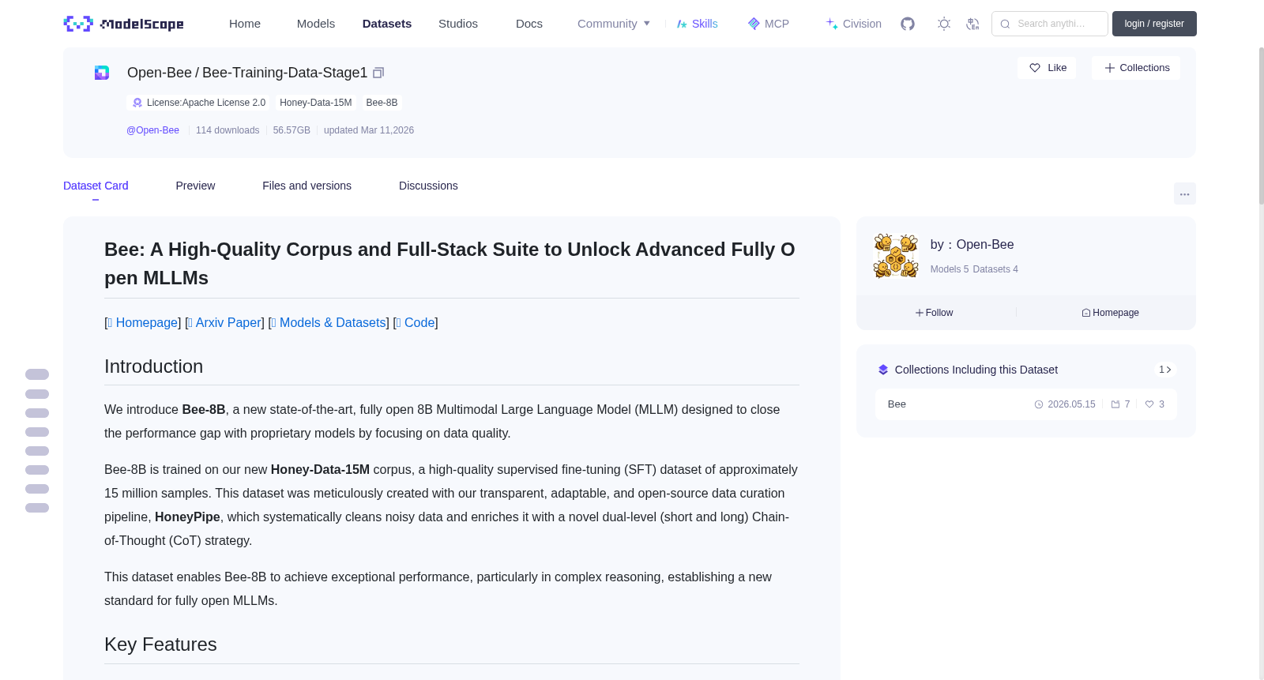Click 'Bee-Training-Data-Stage1' in the title

[x=285, y=73]
